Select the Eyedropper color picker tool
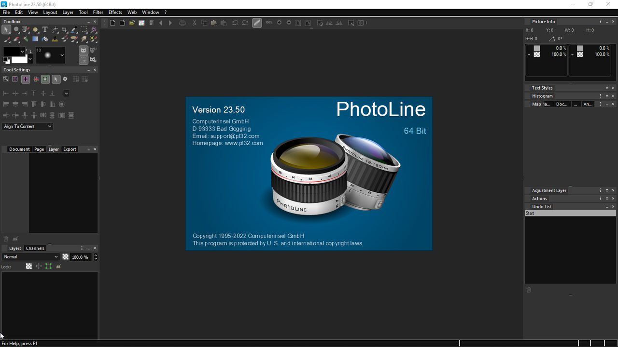Screen dimensions: 618x347 click(x=74, y=29)
